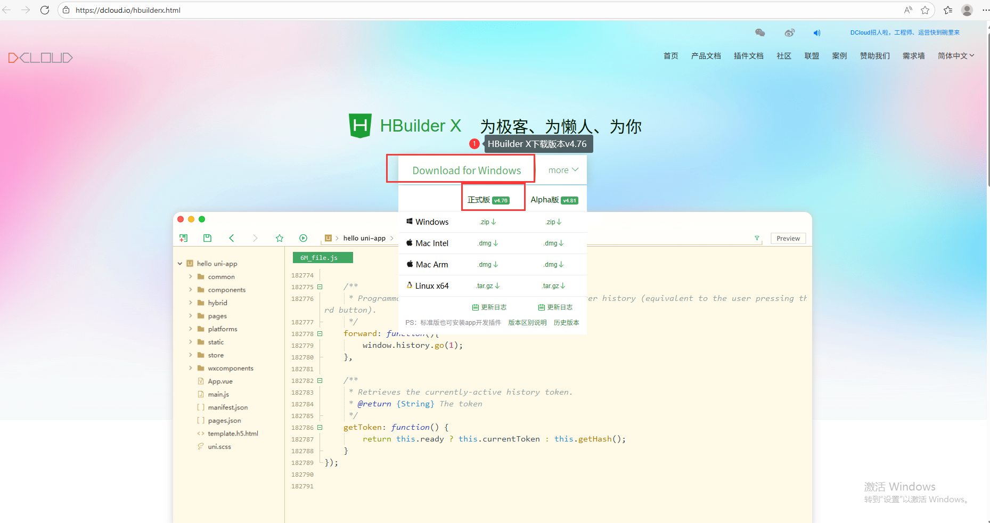The height and width of the screenshot is (523, 990).
Task: Download Mac Arm dmg of 正式版
Action: pyautogui.click(x=488, y=265)
